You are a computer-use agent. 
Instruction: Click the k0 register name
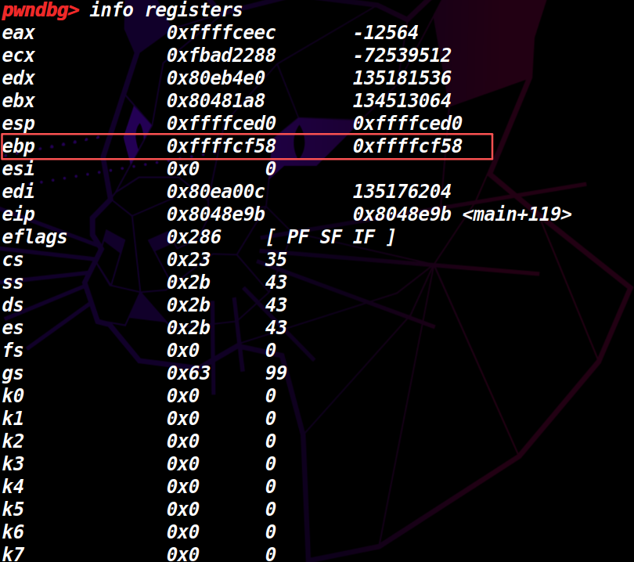[x=13, y=395]
